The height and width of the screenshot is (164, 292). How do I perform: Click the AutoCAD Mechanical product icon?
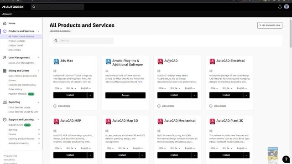[x=160, y=122]
